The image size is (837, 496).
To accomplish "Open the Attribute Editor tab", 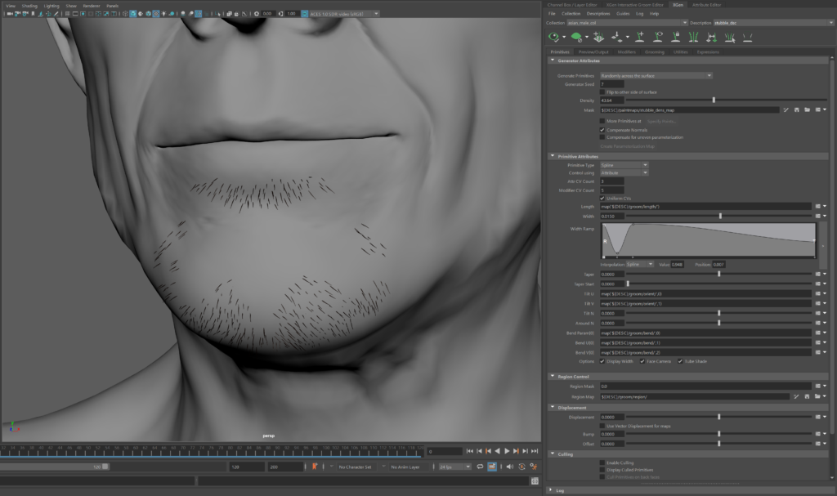I will click(706, 4).
